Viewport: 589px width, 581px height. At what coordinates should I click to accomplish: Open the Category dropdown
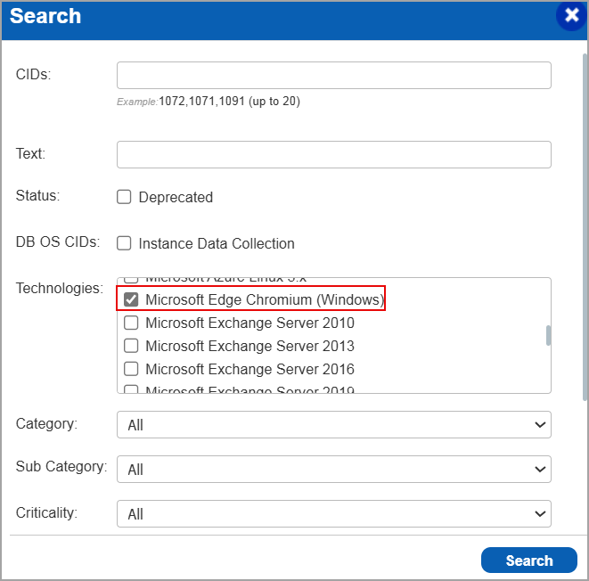tap(333, 425)
